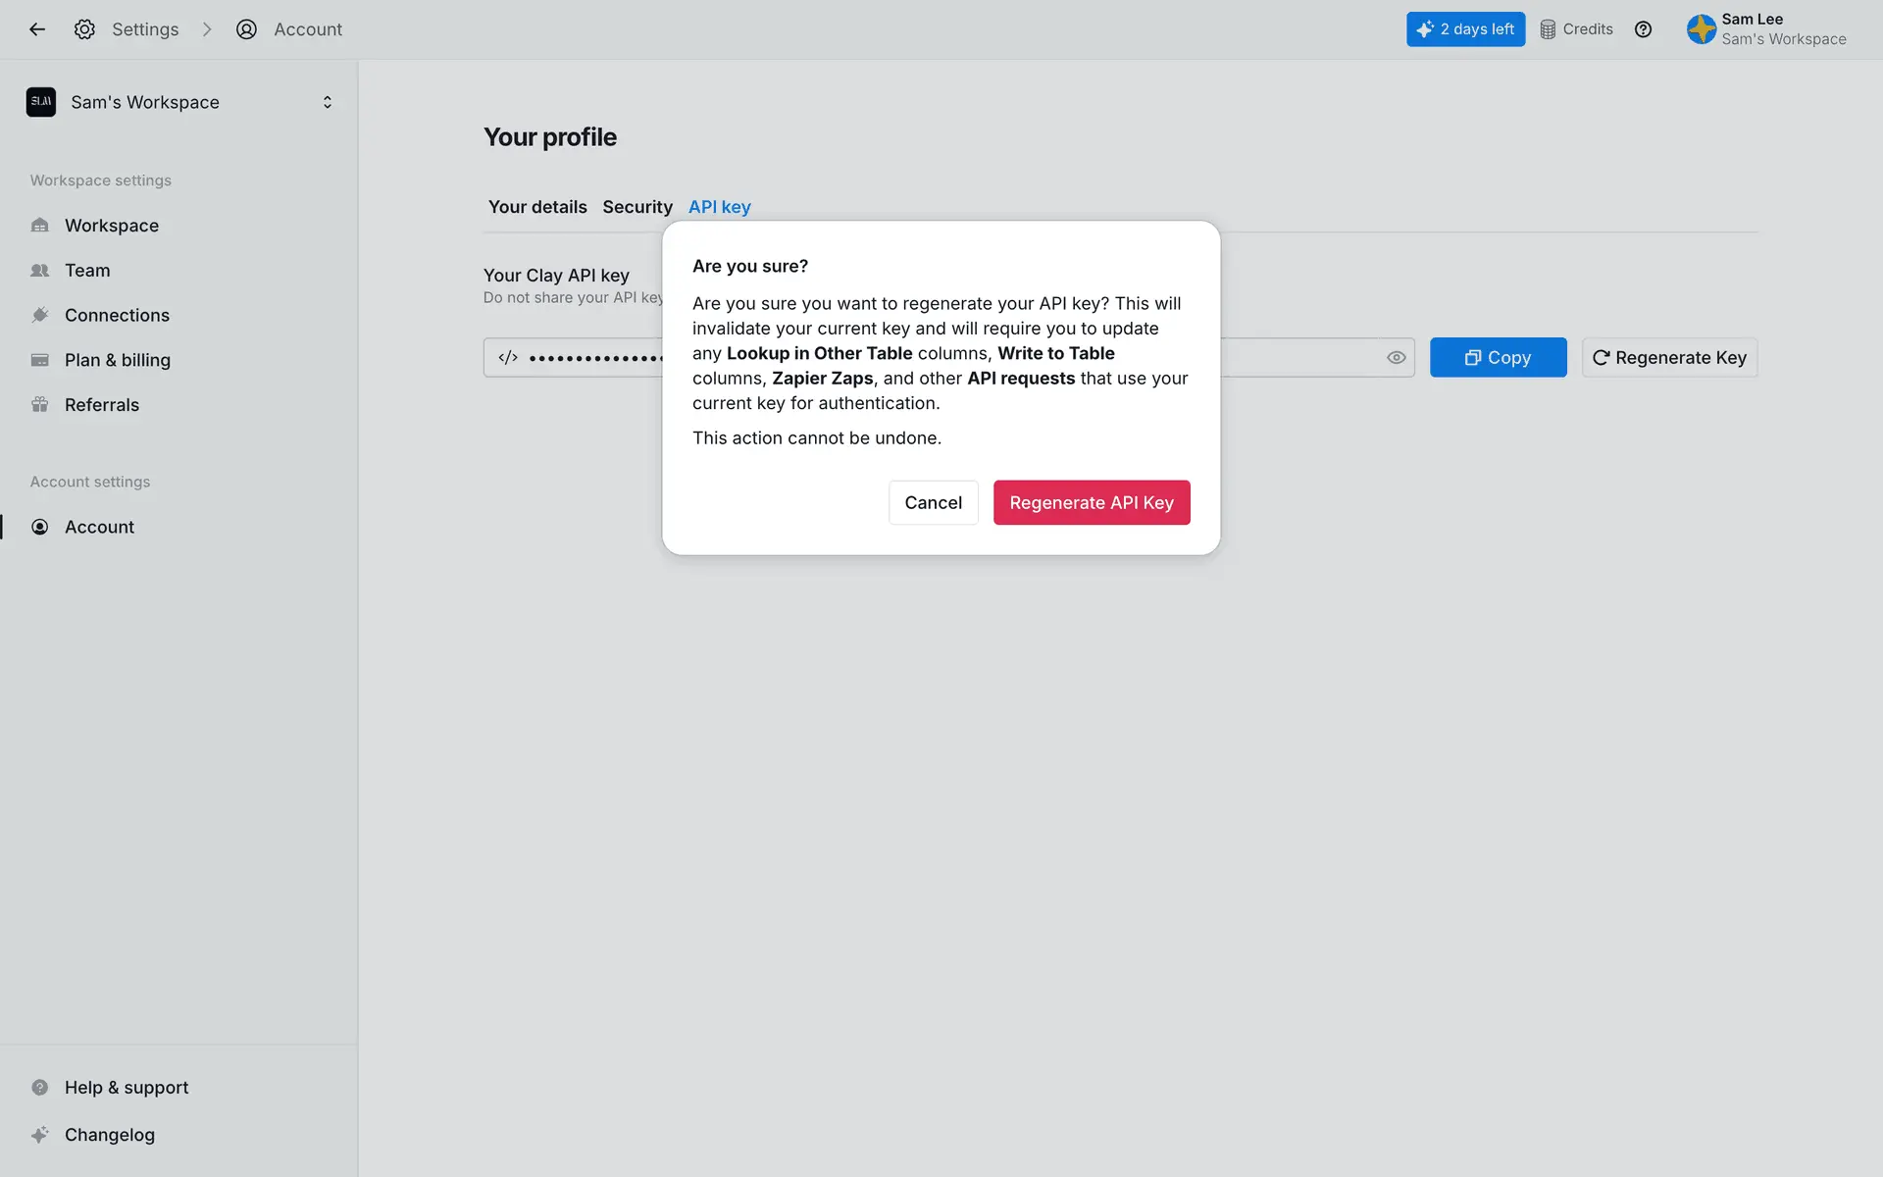This screenshot has width=1883, height=1177.
Task: Switch to the Security tab
Action: tap(637, 207)
